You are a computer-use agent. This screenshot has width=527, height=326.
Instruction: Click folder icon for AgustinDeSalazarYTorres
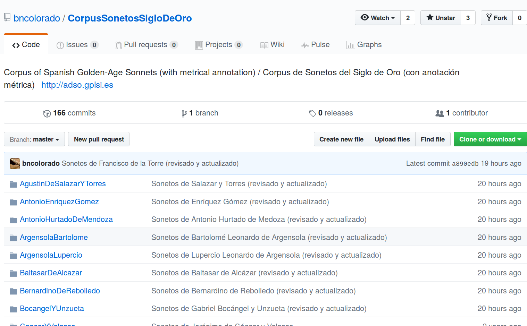[13, 184]
